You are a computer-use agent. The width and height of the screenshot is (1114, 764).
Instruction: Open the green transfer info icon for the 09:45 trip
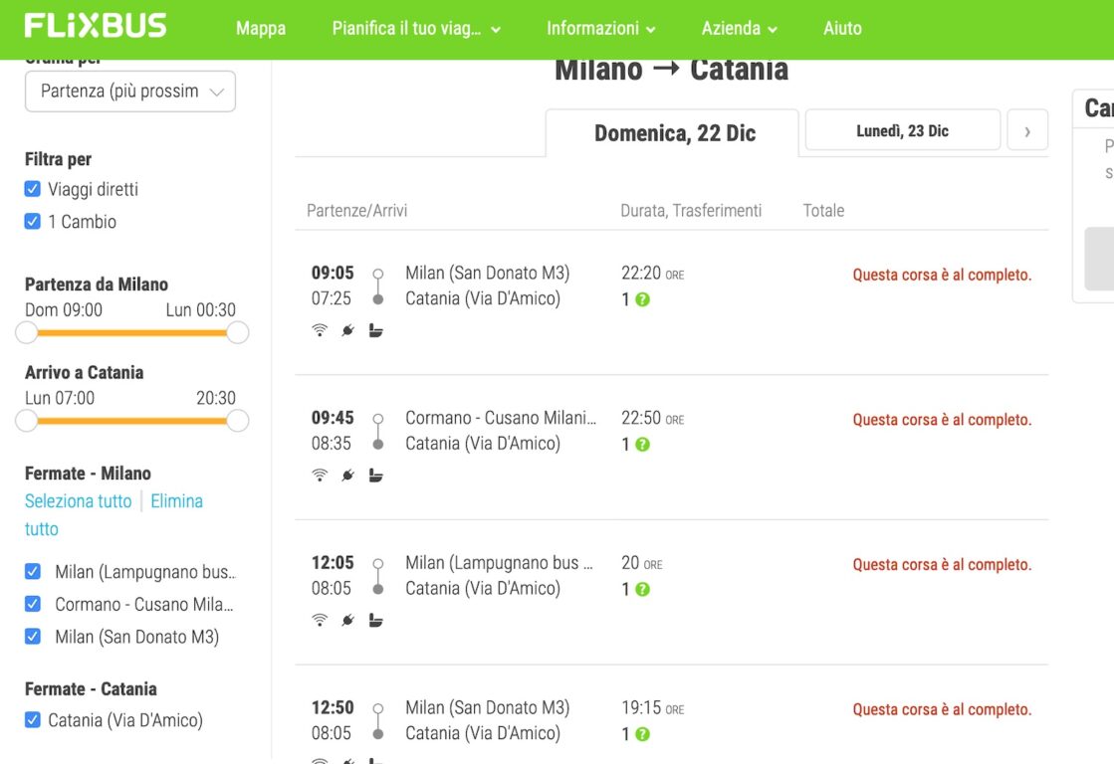[x=642, y=445]
